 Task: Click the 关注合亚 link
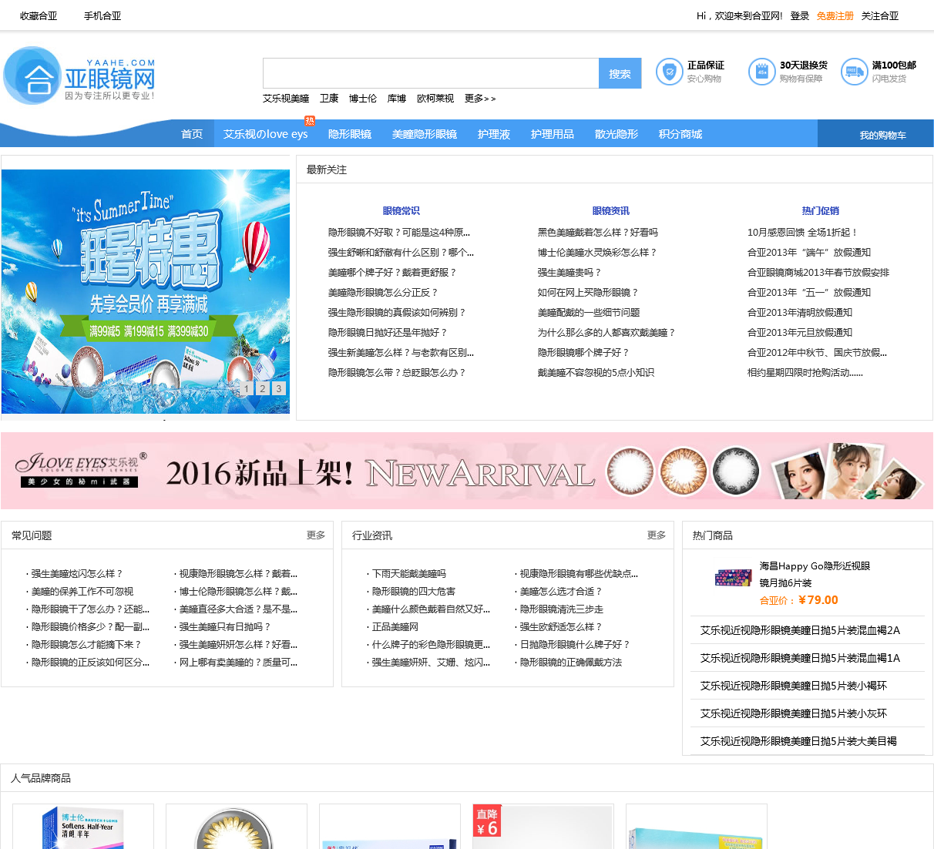pos(880,15)
